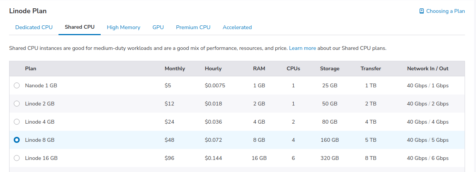This screenshot has height=172, width=476.
Task: Click the $96 monthly price cell
Action: (169, 158)
